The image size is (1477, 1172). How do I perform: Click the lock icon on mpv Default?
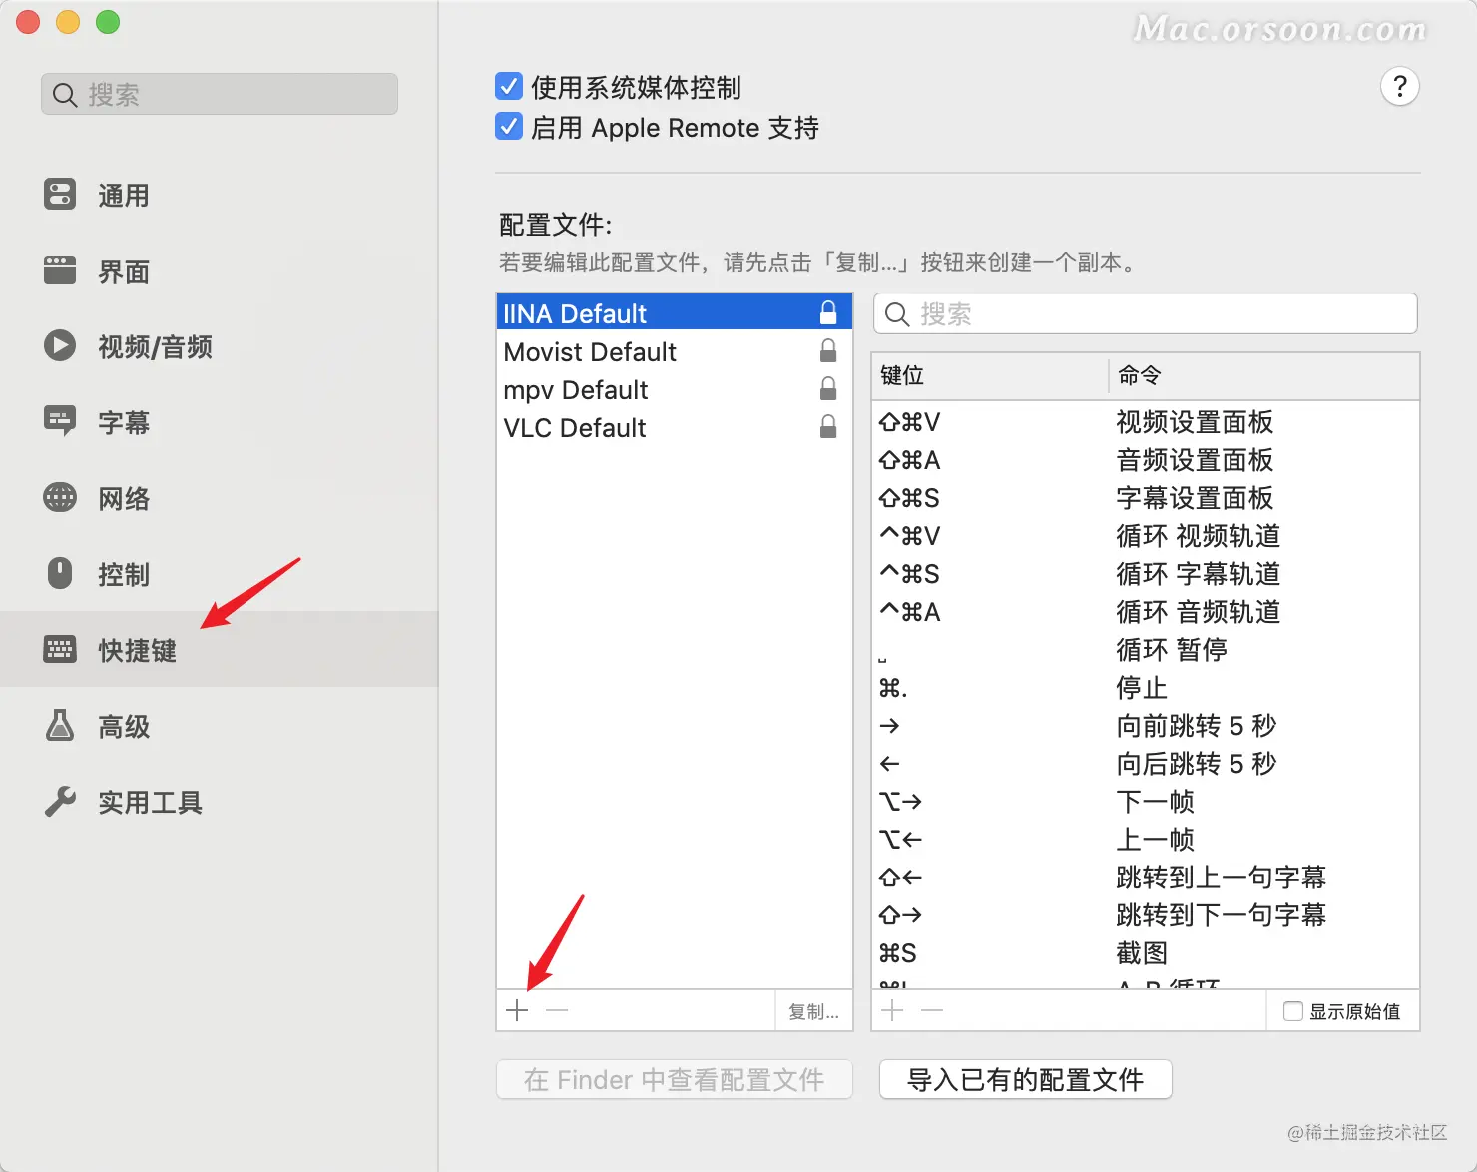coord(828,389)
